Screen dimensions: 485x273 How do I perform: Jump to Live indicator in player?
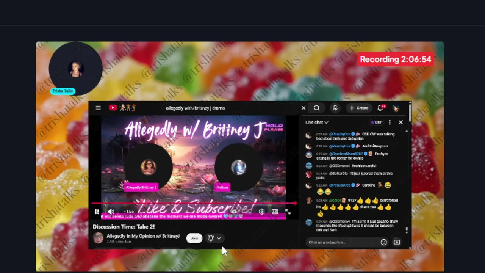(129, 212)
